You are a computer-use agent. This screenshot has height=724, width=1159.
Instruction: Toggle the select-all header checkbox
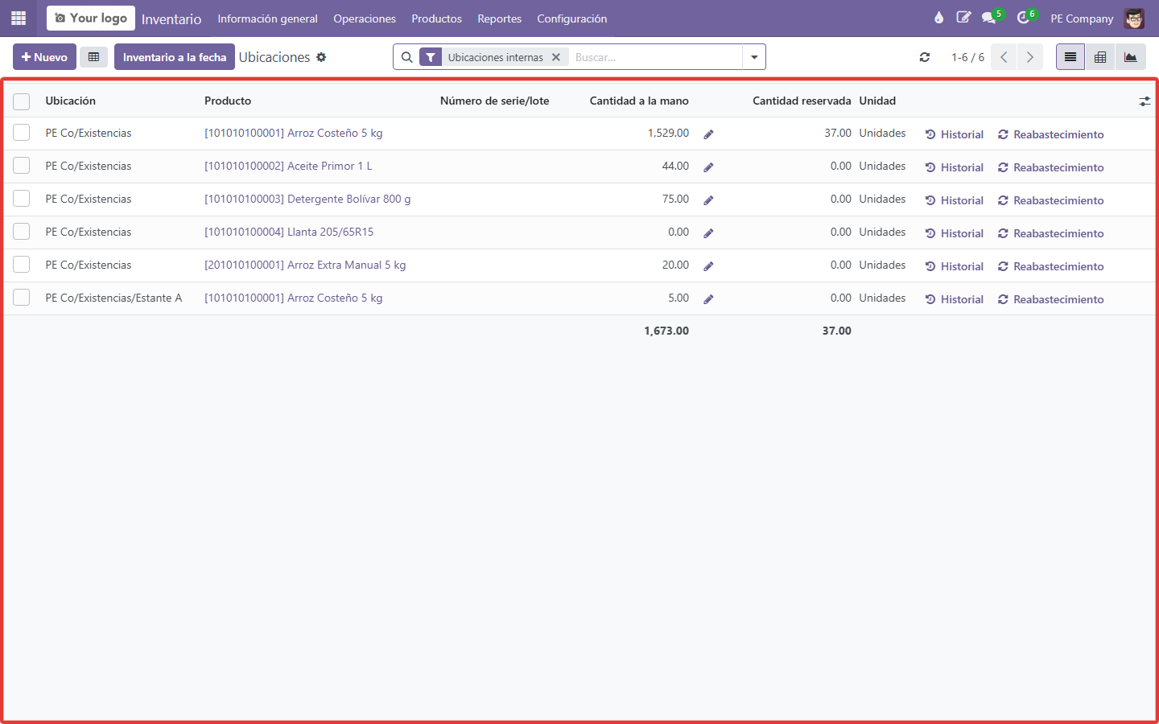pos(22,101)
